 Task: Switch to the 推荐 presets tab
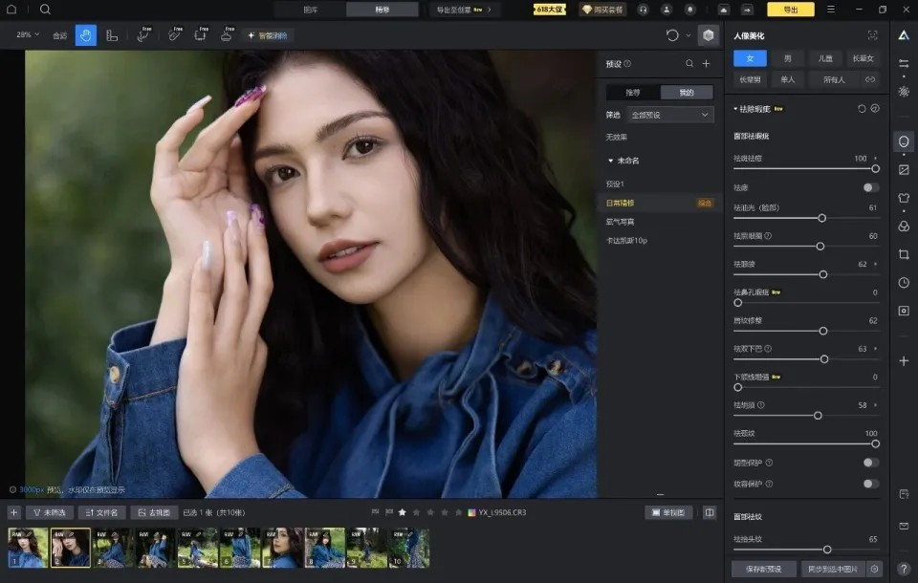click(x=633, y=93)
